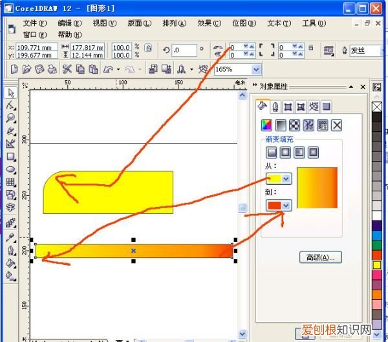Expand the Undo history dropdown arrow
The image size is (388, 342).
point(118,70)
